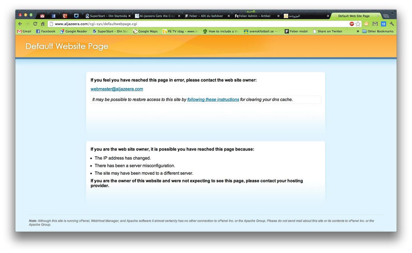Open the Adblock Plus icon in address bar

click(352, 24)
